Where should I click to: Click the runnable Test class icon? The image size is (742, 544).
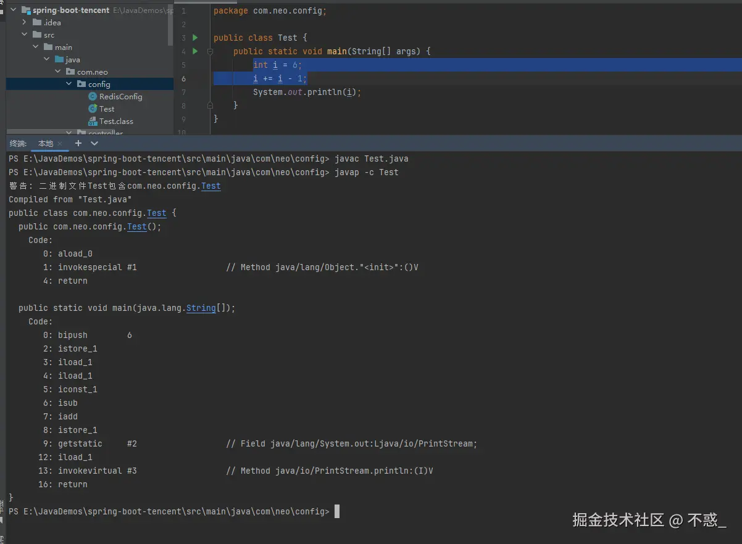(x=93, y=109)
